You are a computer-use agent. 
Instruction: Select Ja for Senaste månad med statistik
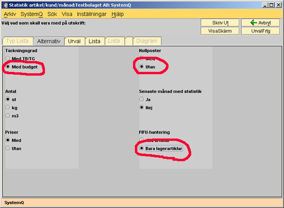142,99
